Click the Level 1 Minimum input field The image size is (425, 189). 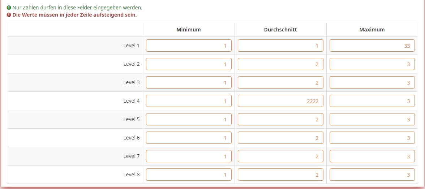(189, 46)
